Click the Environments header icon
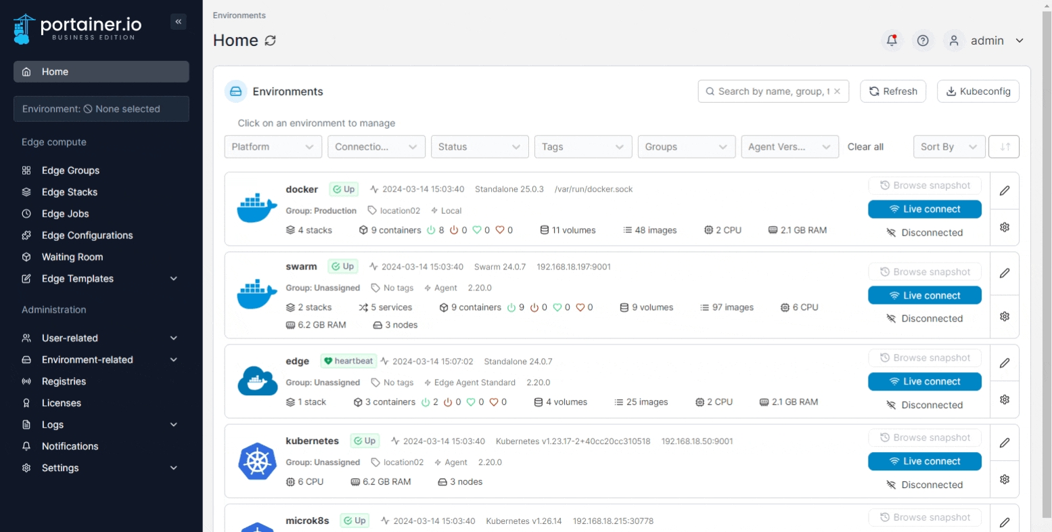 (x=236, y=91)
